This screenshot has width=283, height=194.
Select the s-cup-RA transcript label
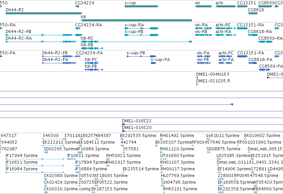(x=134, y=25)
